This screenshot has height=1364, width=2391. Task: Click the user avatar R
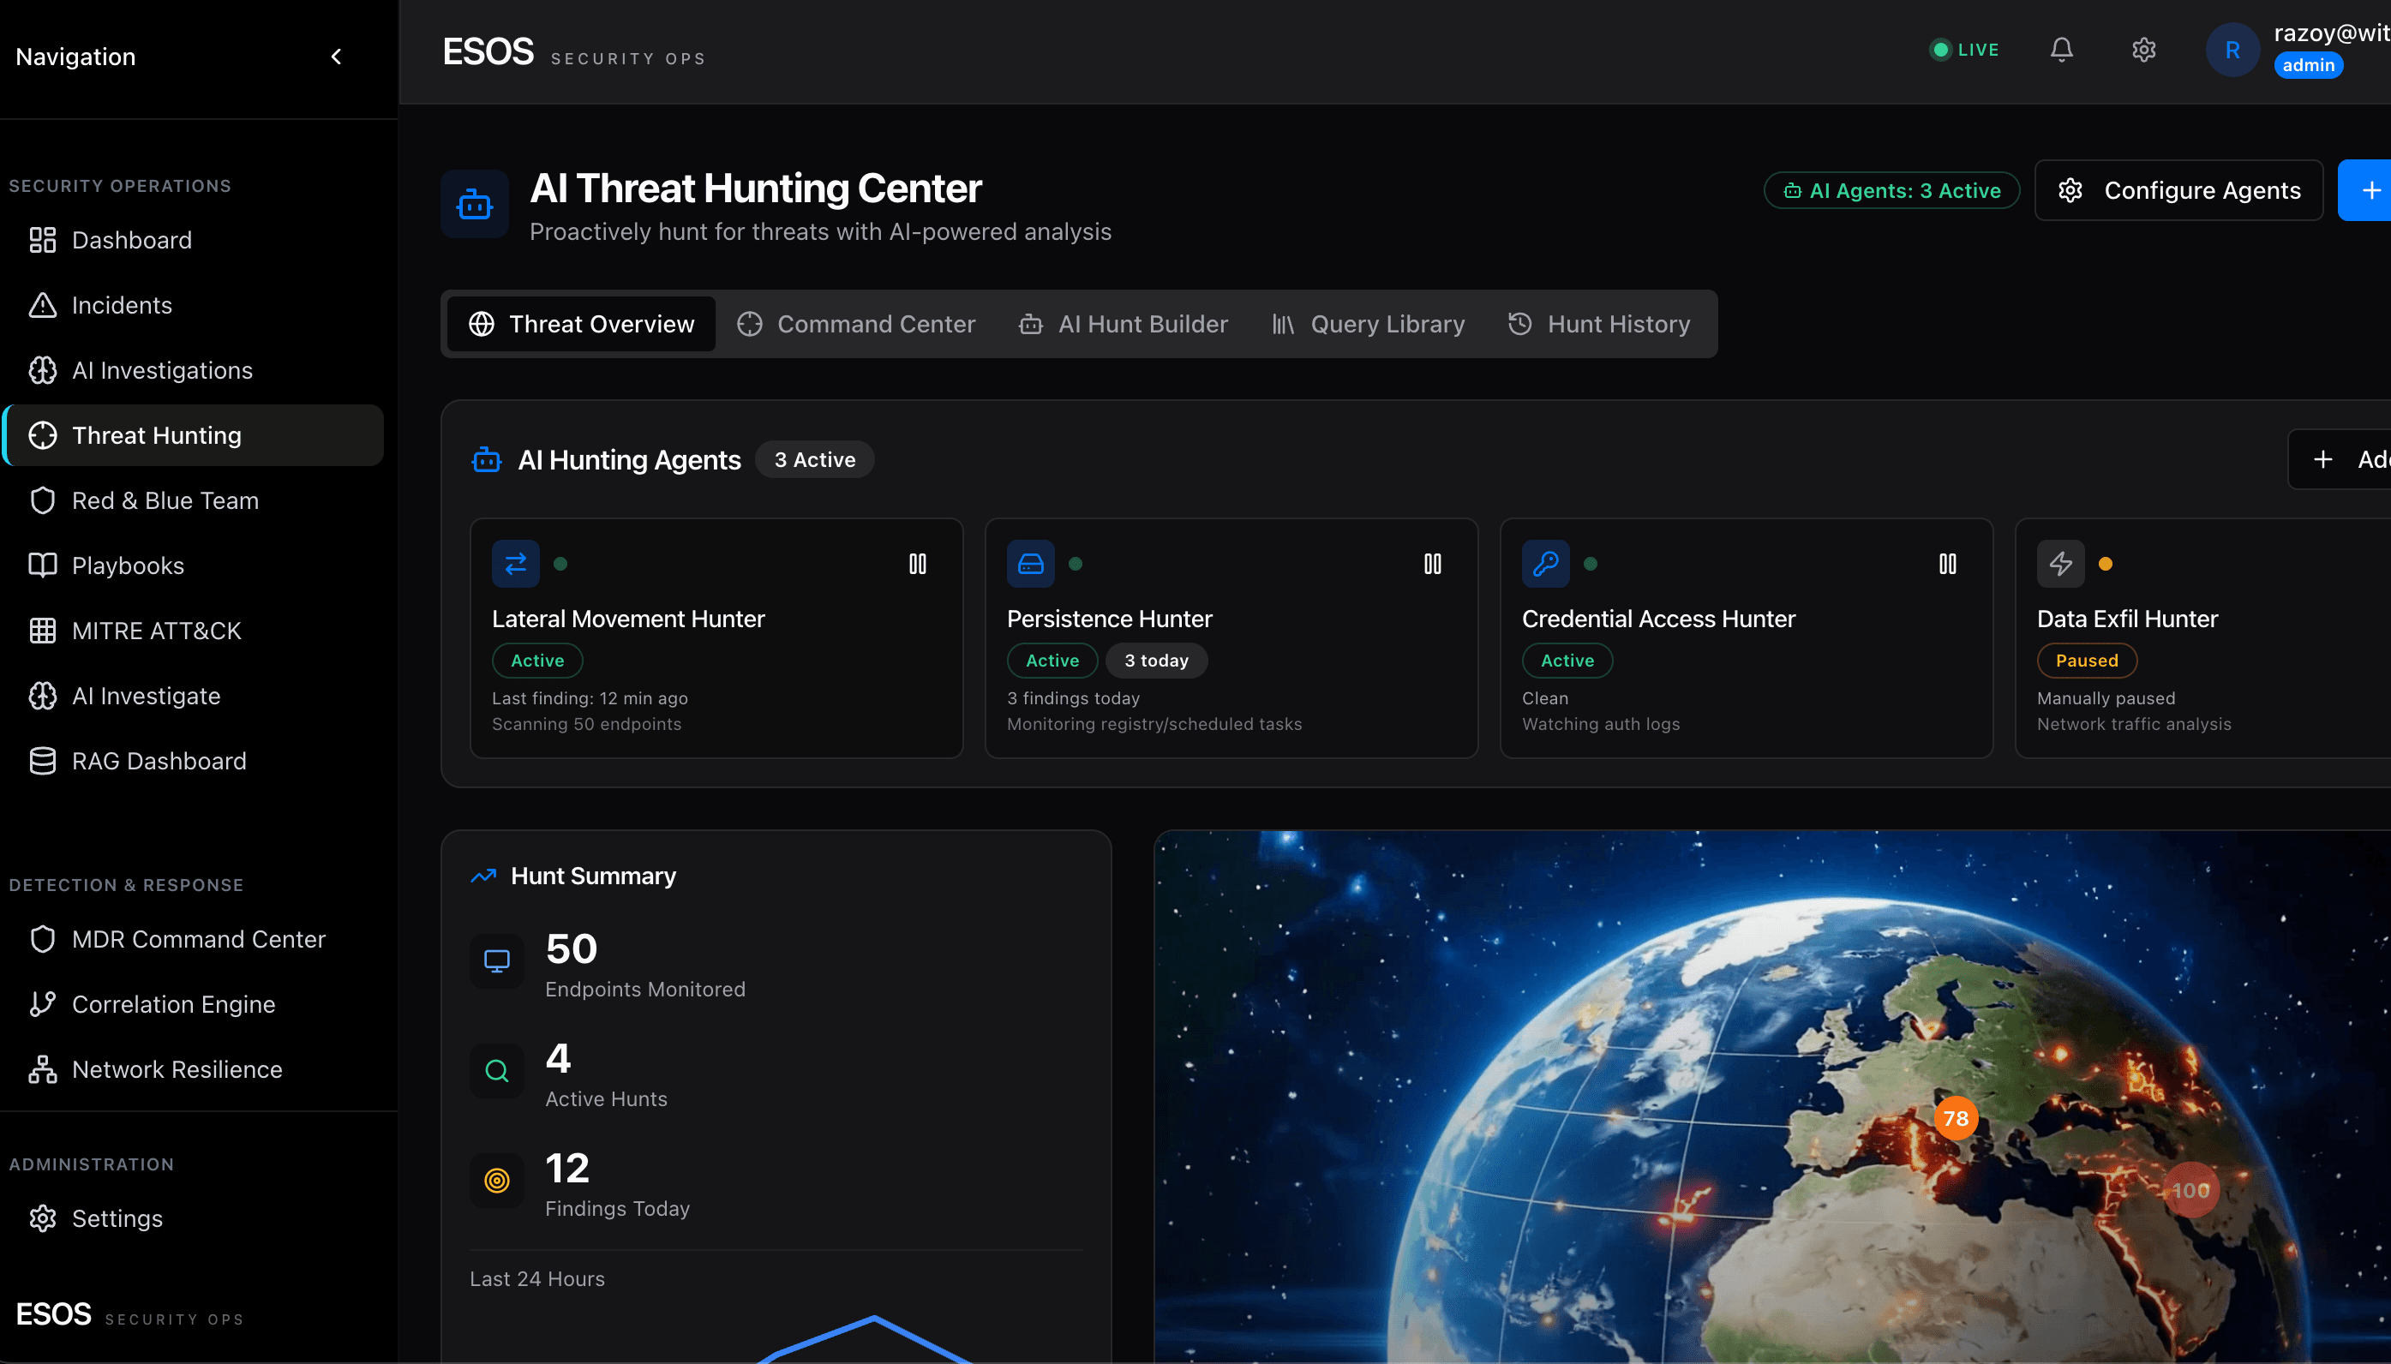[2232, 50]
